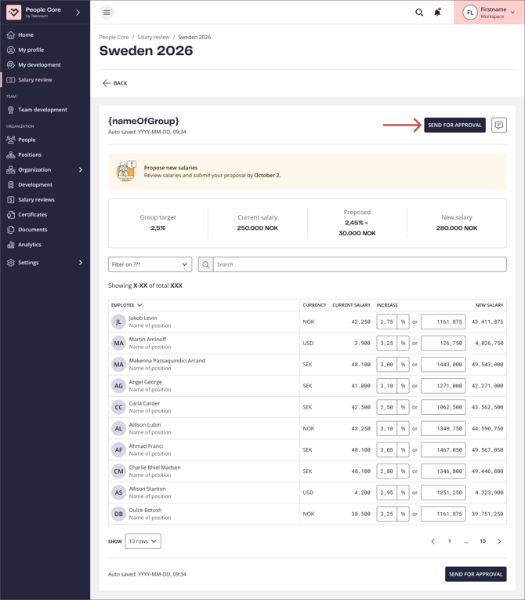This screenshot has width=525, height=600.
Task: Click the Salary review breadcrumb link
Action: coord(154,37)
